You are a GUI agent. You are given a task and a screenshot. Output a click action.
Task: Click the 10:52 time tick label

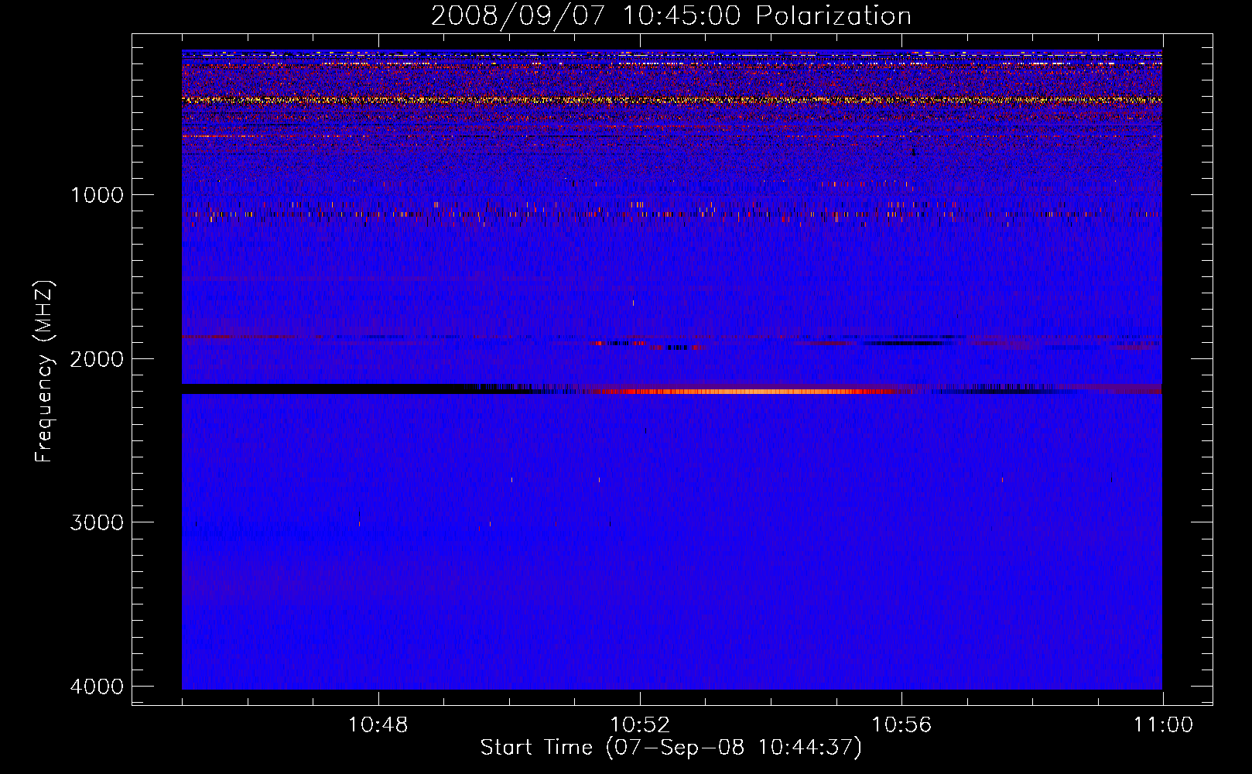click(x=640, y=725)
